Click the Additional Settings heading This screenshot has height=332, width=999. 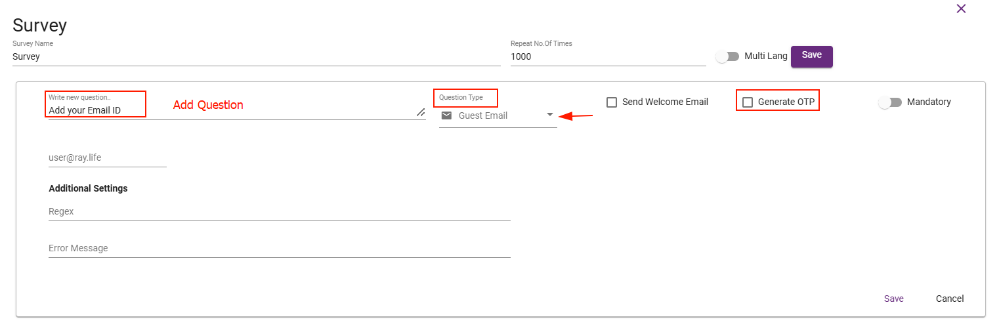88,188
